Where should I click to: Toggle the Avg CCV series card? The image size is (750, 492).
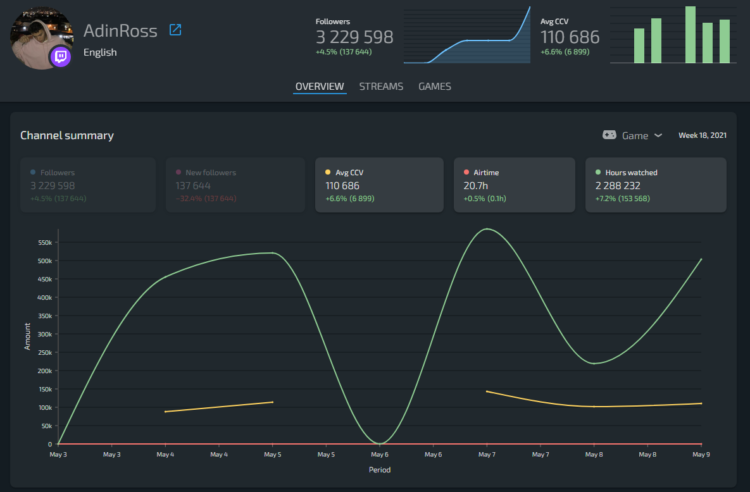tap(379, 185)
